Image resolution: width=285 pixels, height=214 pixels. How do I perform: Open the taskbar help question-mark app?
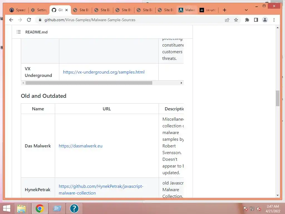(74, 208)
